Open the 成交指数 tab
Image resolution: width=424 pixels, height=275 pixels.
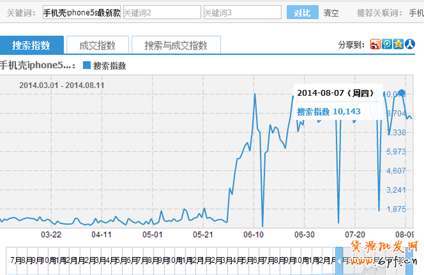point(97,45)
